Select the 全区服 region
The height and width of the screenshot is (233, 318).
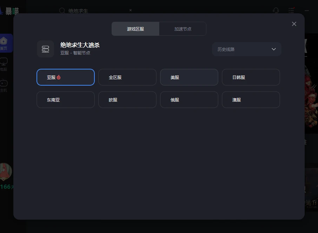[127, 77]
